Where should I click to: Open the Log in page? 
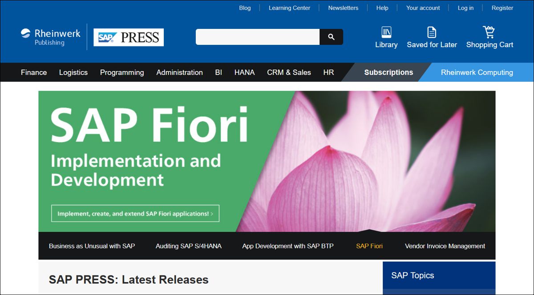[465, 8]
